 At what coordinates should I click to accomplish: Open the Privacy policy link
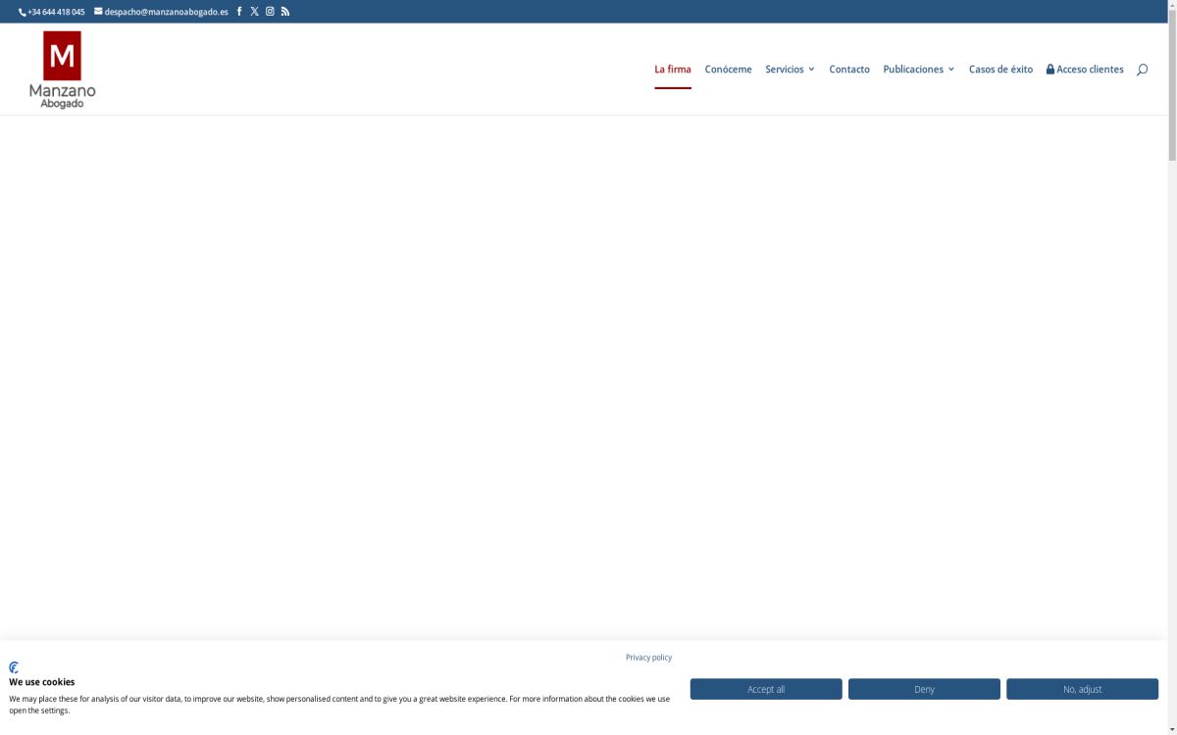(648, 658)
